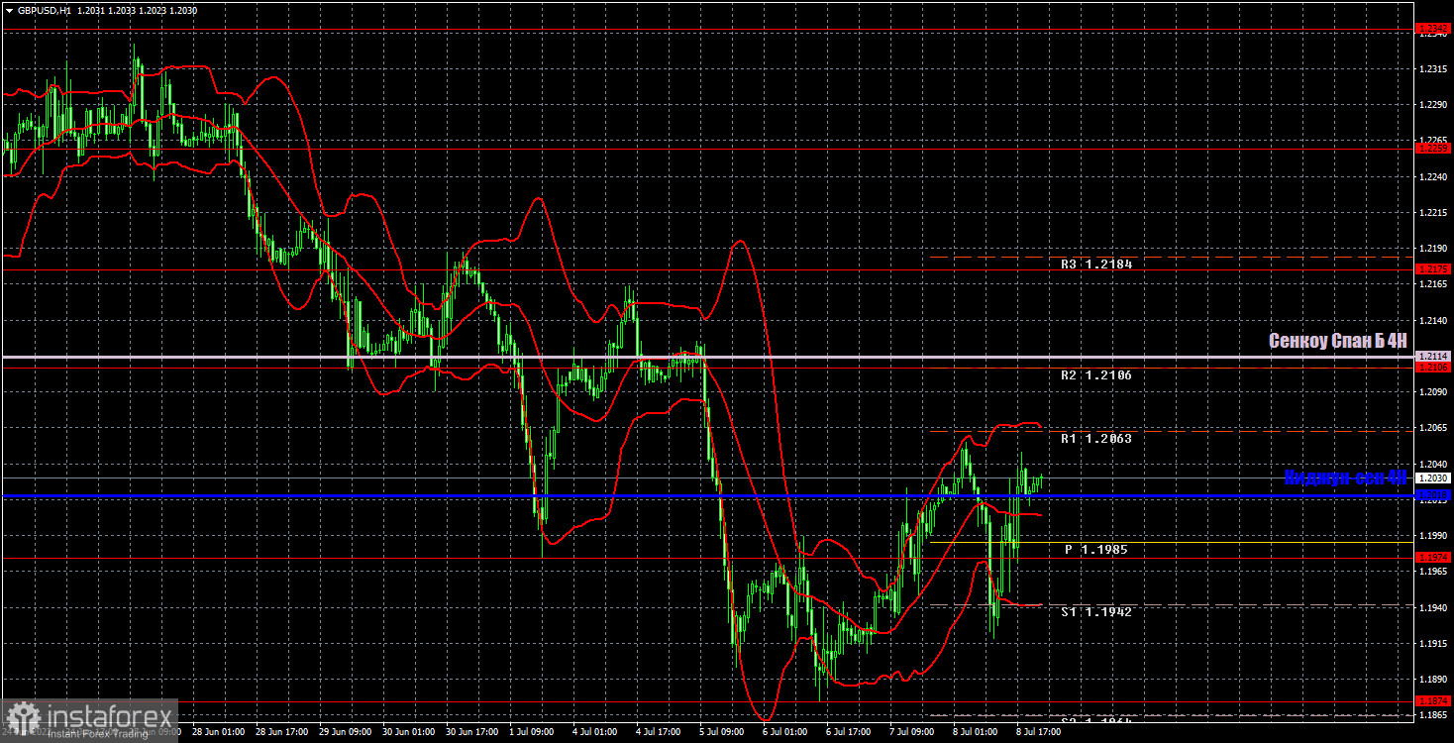The height and width of the screenshot is (743, 1454).
Task: Select the thick white Senkou Span B line
Action: click(x=708, y=357)
